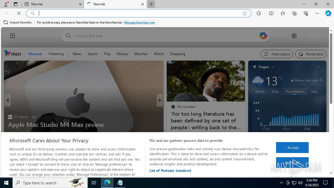Open Browser essentials heart icon
This screenshot has height=188, width=334.
point(306,13)
